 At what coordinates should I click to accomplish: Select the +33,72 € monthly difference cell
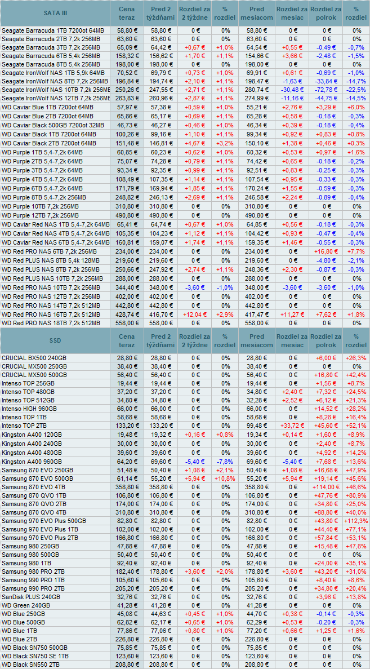coord(292,426)
